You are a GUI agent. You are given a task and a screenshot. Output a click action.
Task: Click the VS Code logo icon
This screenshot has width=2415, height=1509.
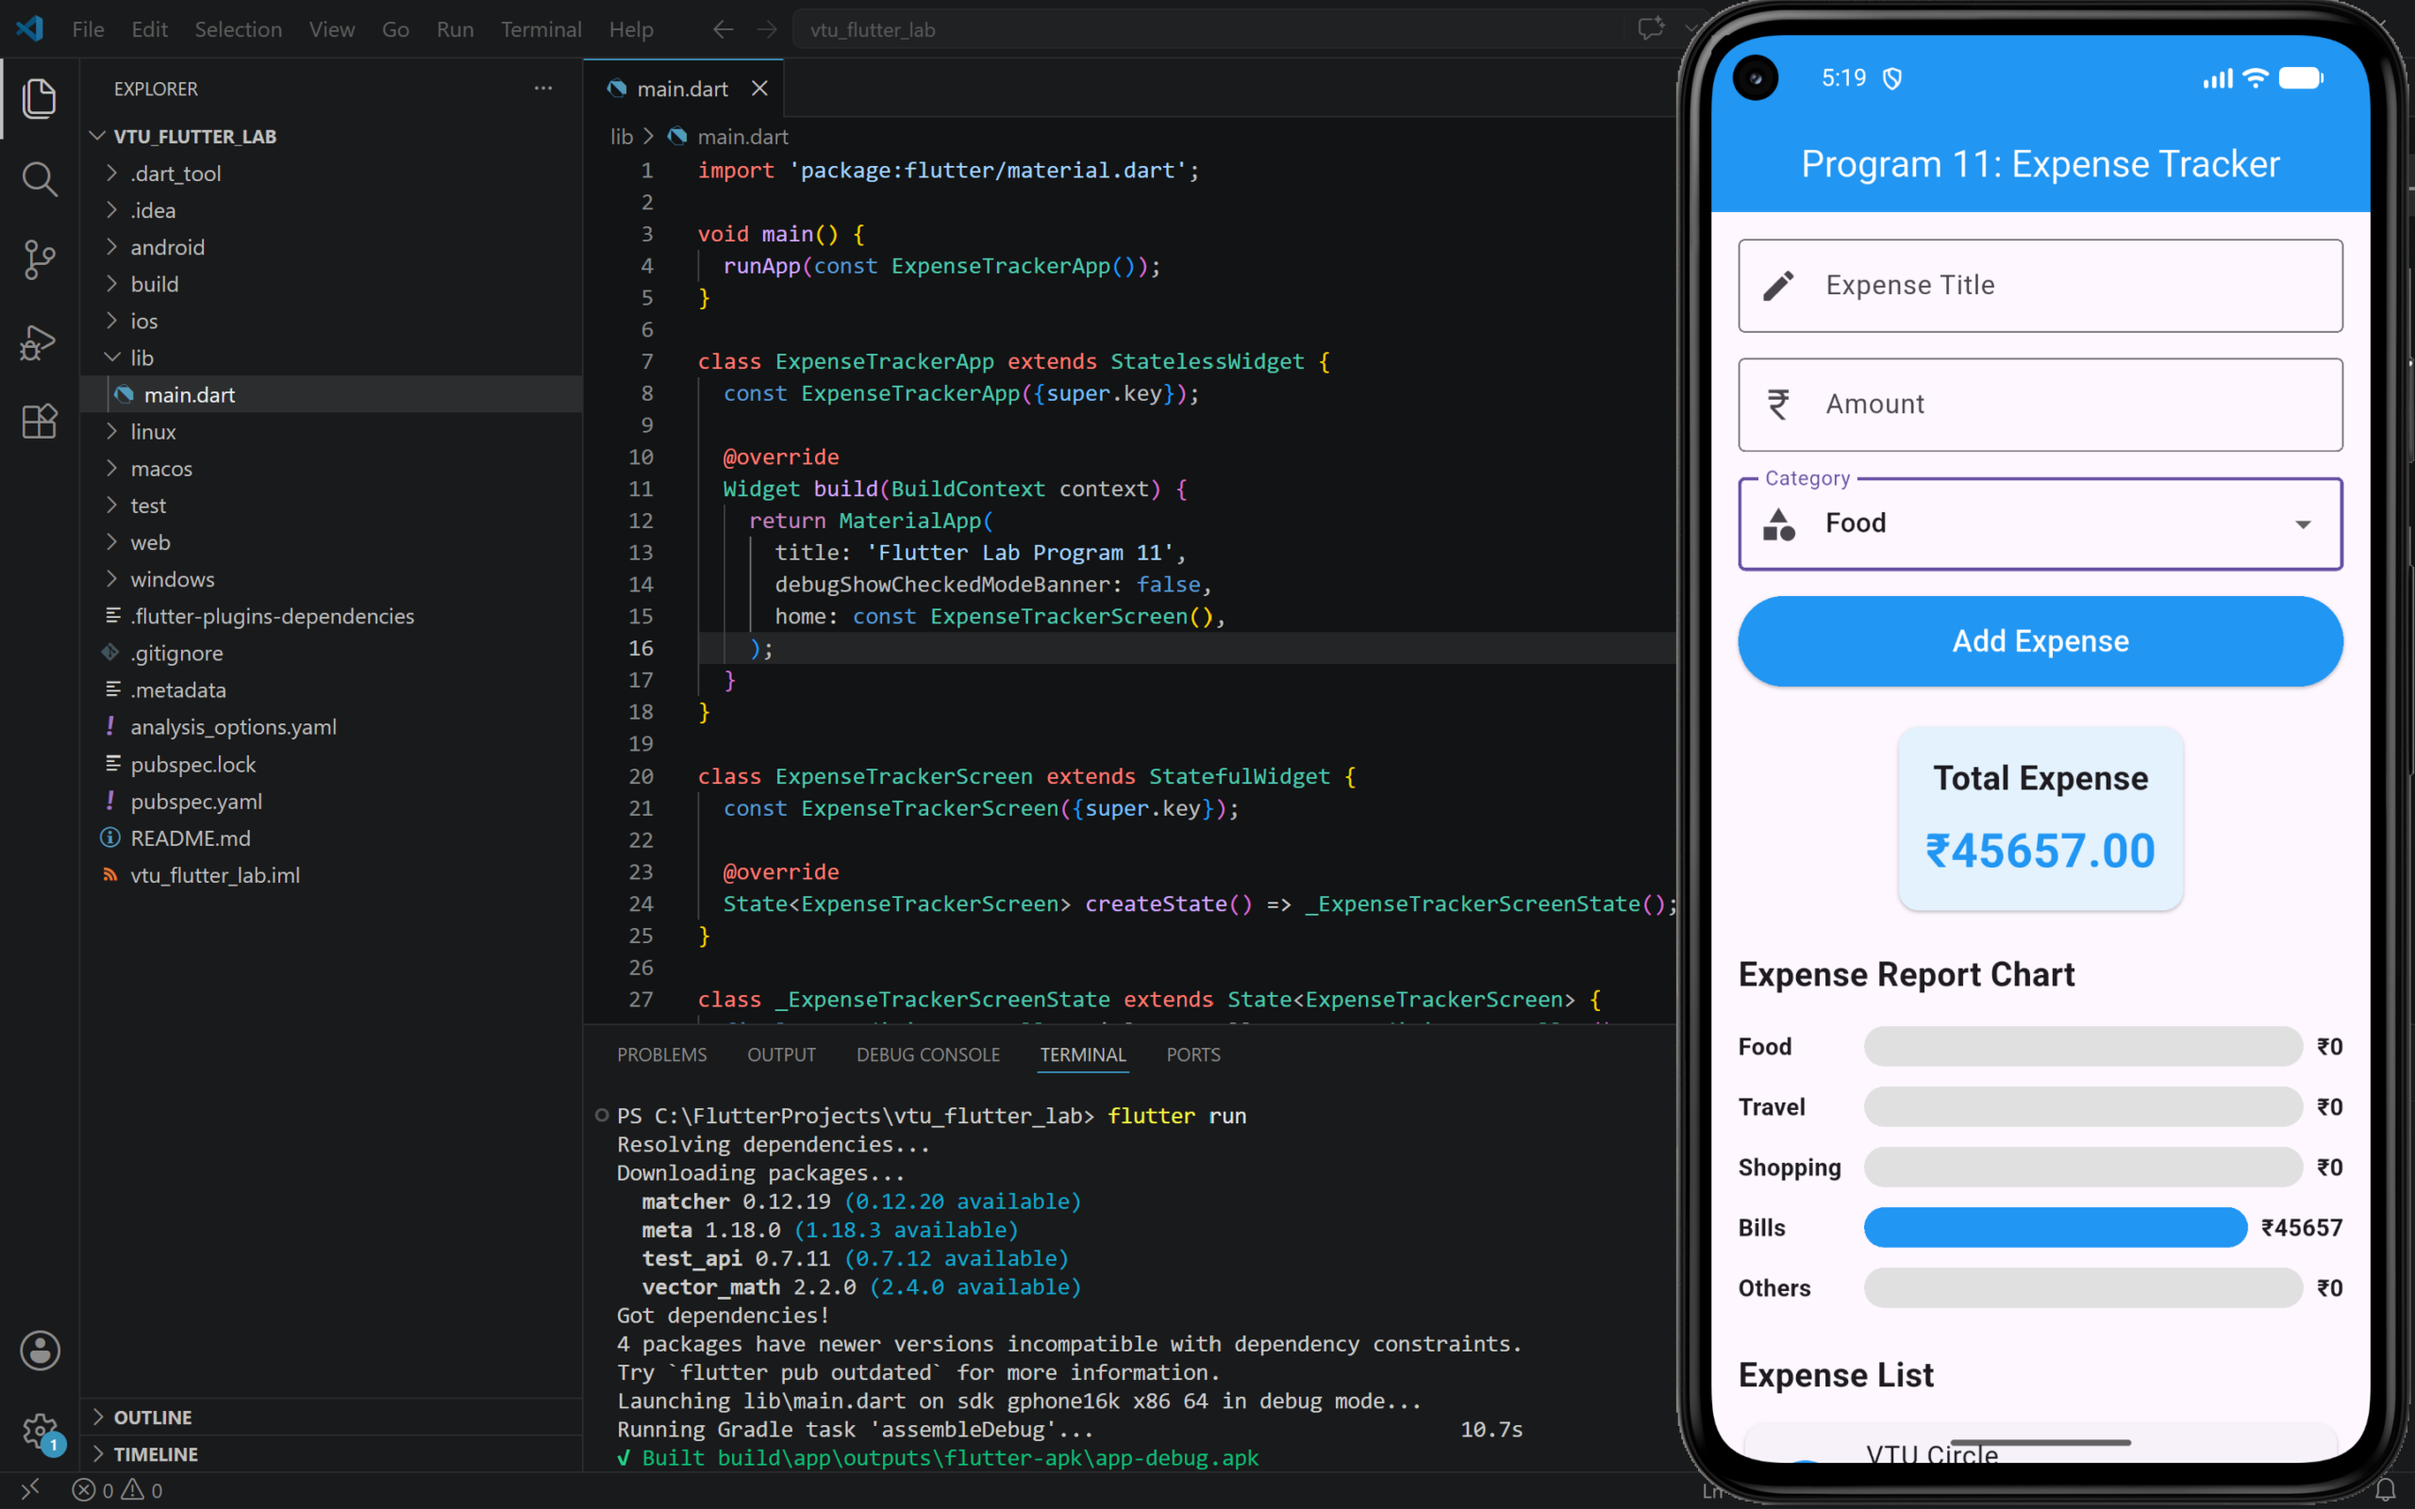(30, 29)
